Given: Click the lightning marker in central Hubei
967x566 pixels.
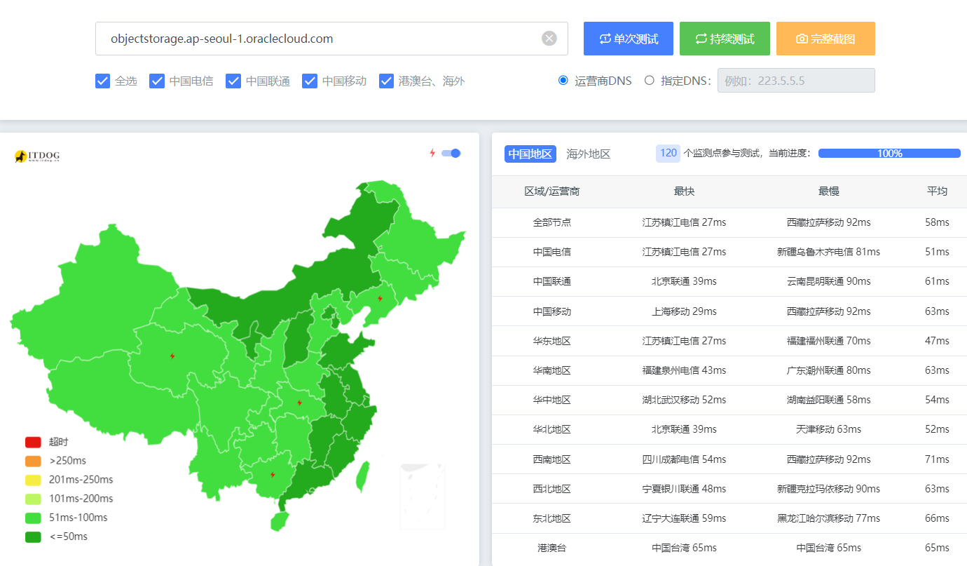Looking at the screenshot, I should coord(299,403).
